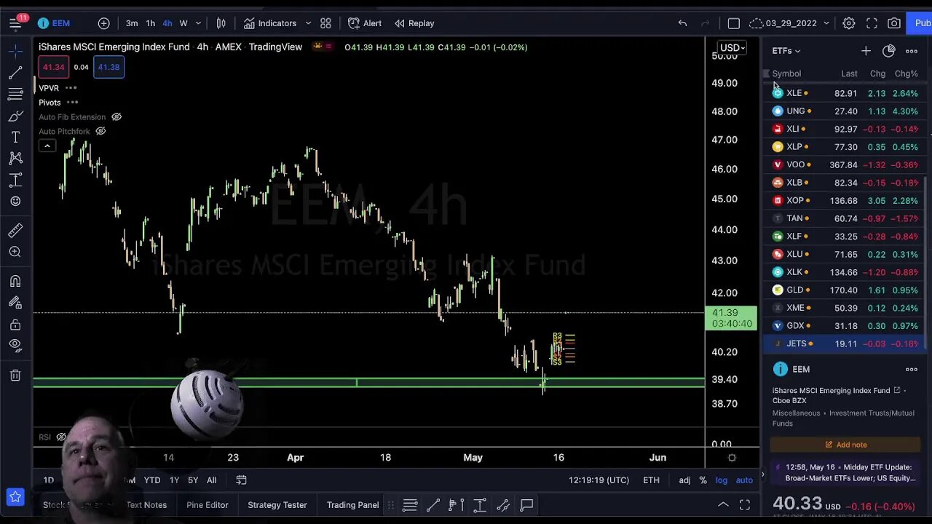Viewport: 932px width, 524px height.
Task: Open the watchlist more options menu
Action: pyautogui.click(x=912, y=51)
